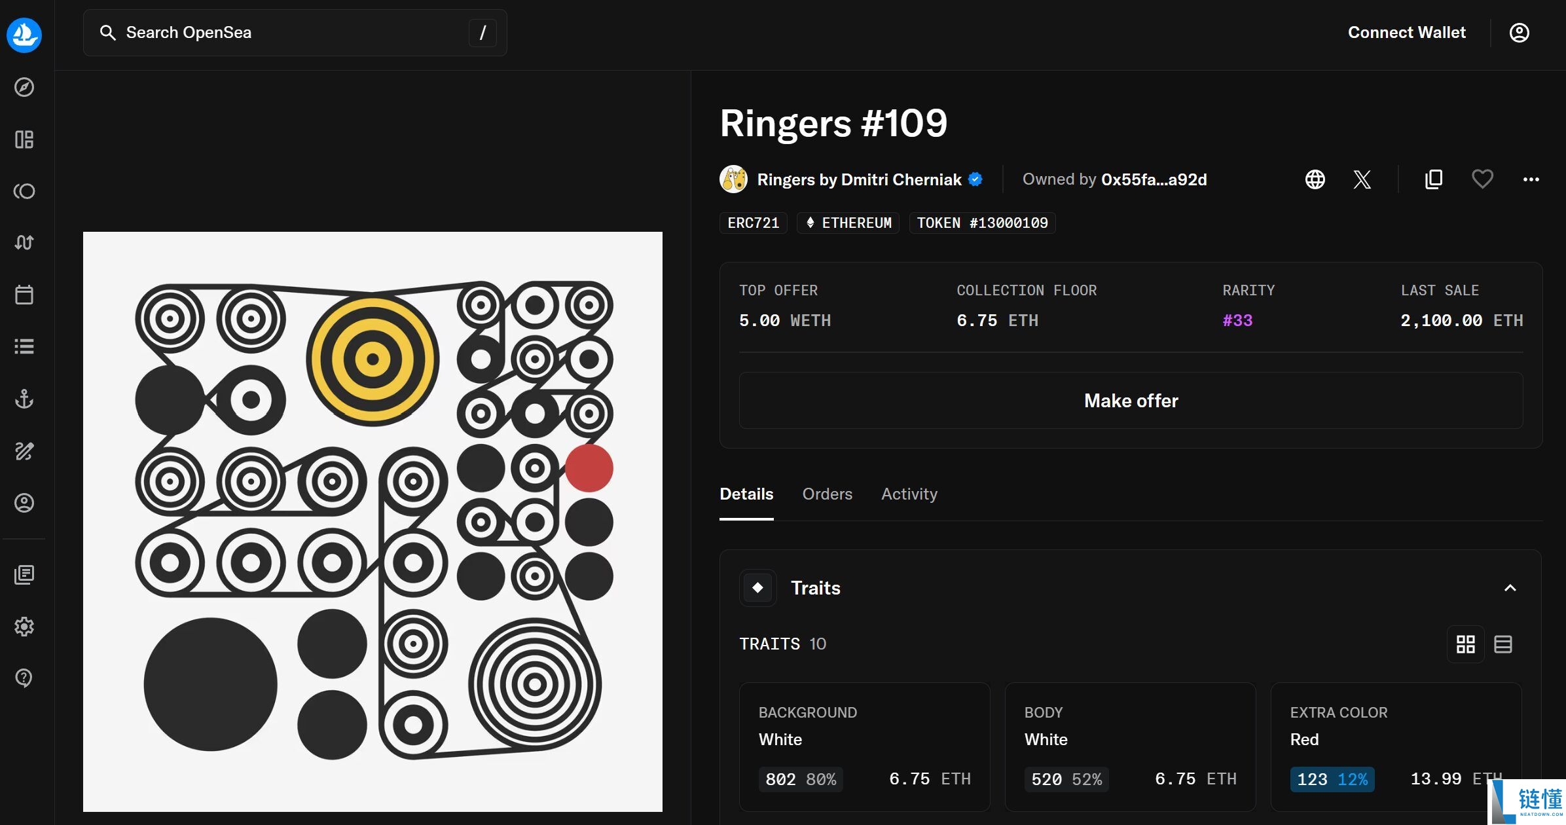This screenshot has height=825, width=1566.
Task: Copy link with the copy icon
Action: tap(1434, 179)
